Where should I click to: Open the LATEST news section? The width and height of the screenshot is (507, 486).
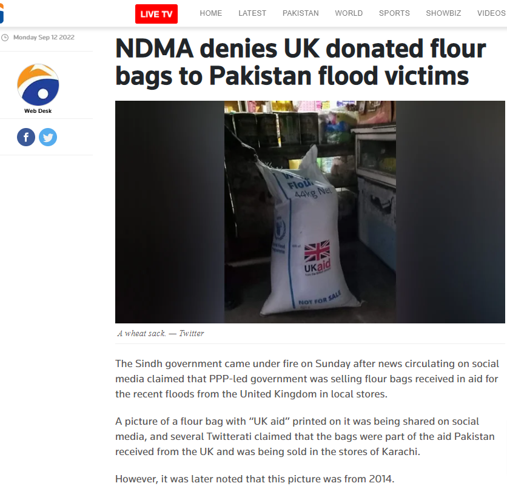(x=252, y=13)
